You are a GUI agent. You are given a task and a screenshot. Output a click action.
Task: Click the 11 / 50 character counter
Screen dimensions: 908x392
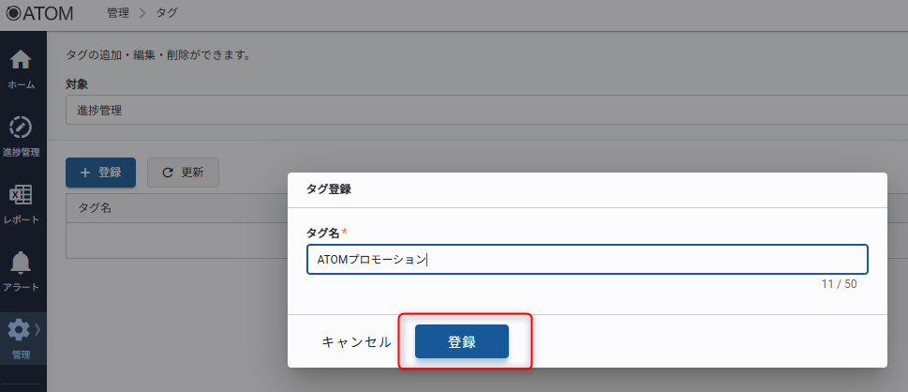coord(838,283)
